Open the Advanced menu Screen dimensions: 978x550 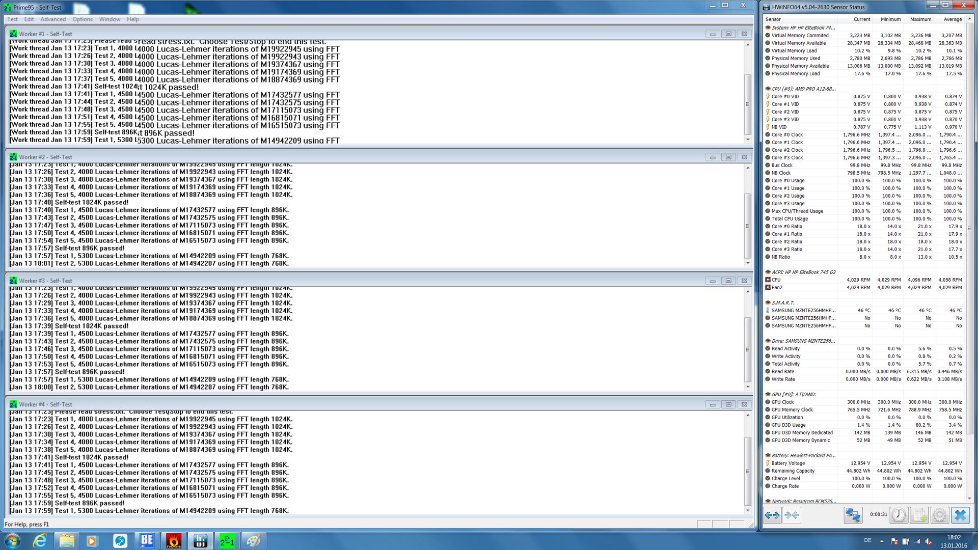tap(53, 19)
